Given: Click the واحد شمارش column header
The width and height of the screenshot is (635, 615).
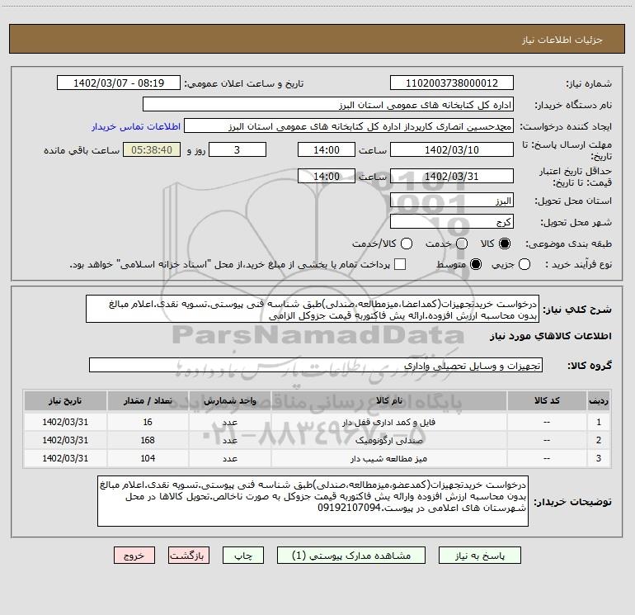Looking at the screenshot, I should [229, 401].
